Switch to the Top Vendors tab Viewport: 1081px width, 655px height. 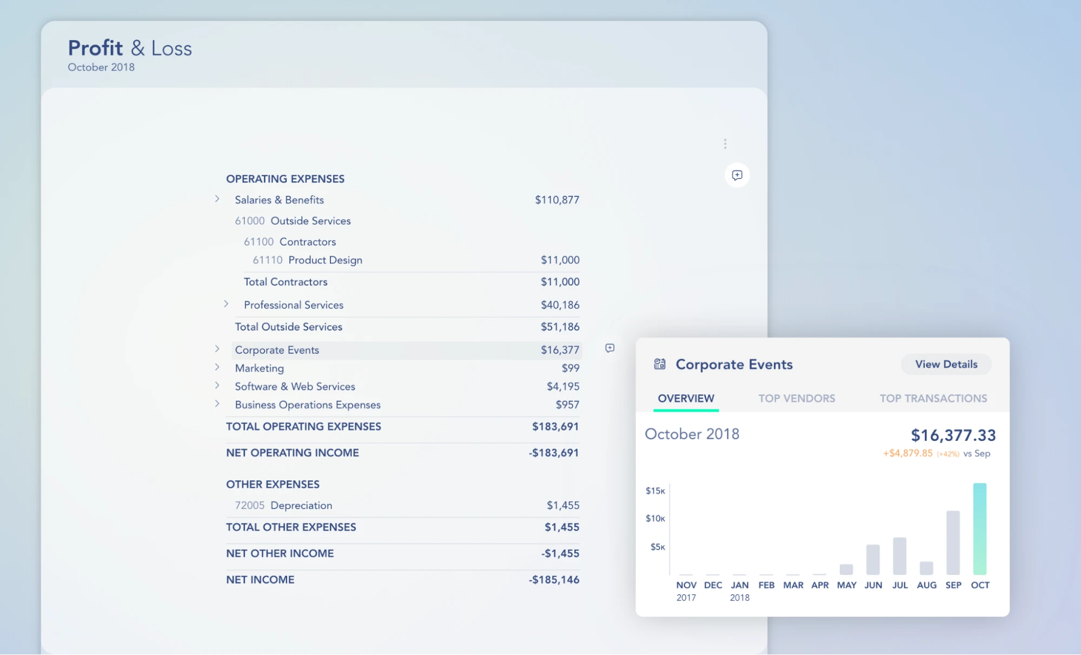[x=797, y=399]
